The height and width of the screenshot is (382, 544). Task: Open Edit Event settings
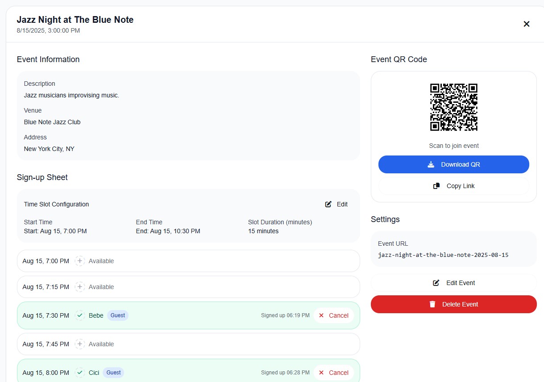coord(453,283)
